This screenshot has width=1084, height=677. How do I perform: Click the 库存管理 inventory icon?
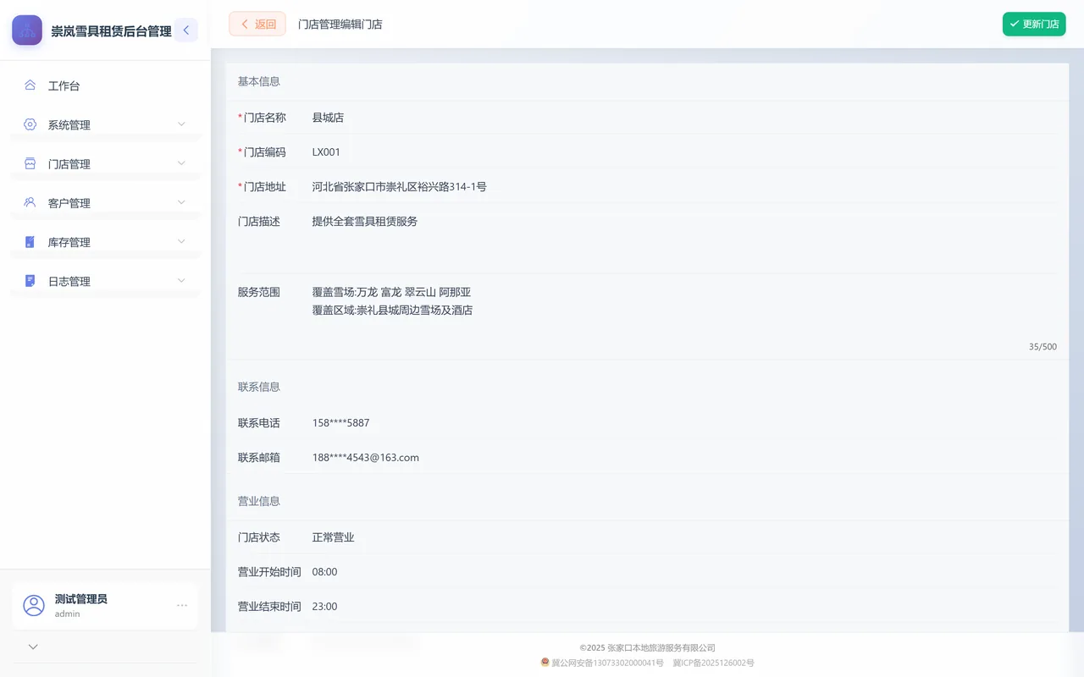point(30,242)
